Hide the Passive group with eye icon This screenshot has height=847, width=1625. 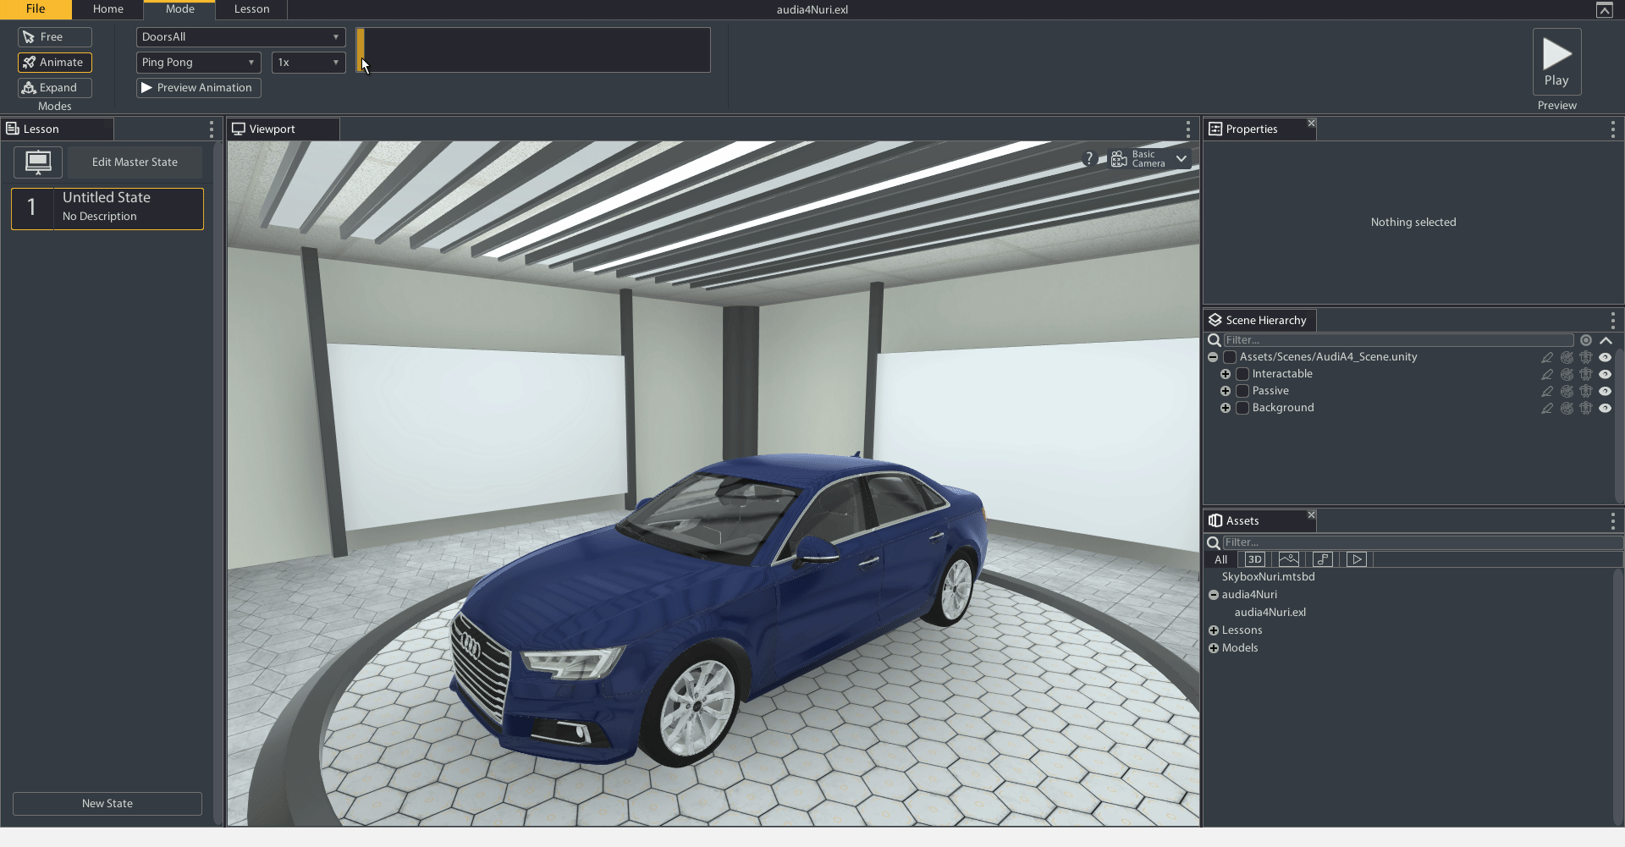coord(1605,391)
